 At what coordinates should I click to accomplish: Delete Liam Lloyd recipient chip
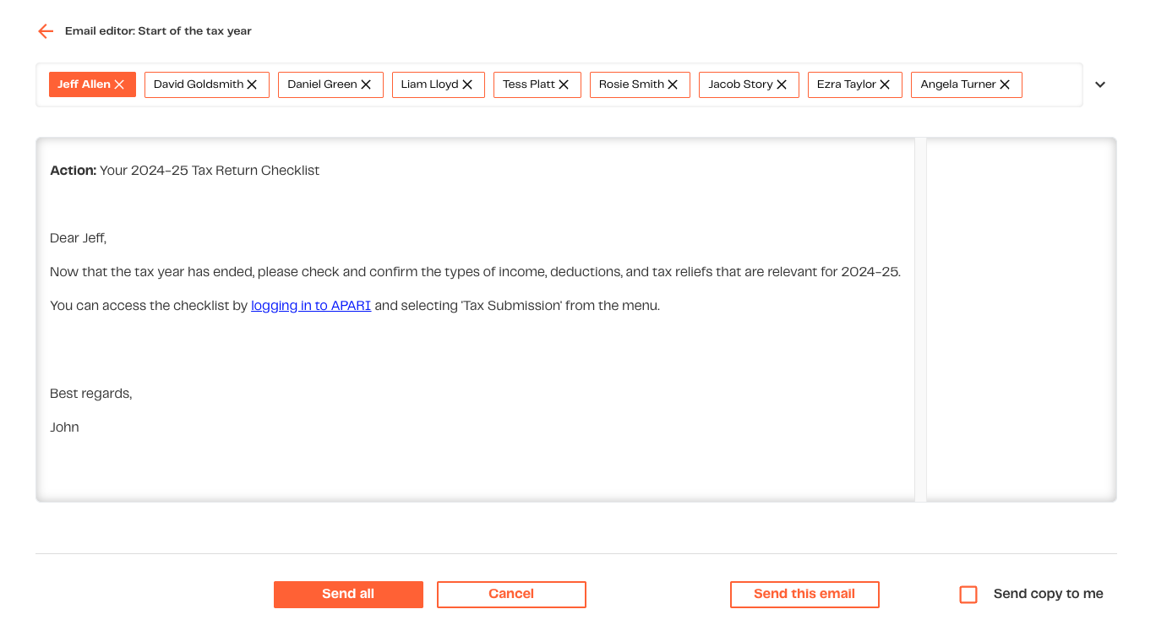click(x=467, y=84)
